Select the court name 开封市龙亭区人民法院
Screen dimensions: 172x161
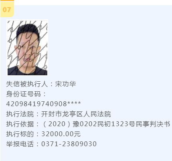(76, 114)
